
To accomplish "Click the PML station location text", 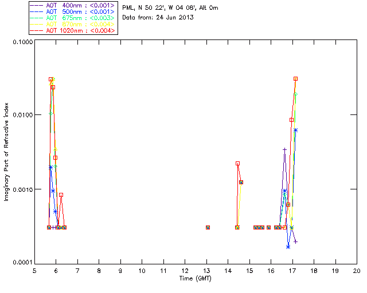I will 170,8.
